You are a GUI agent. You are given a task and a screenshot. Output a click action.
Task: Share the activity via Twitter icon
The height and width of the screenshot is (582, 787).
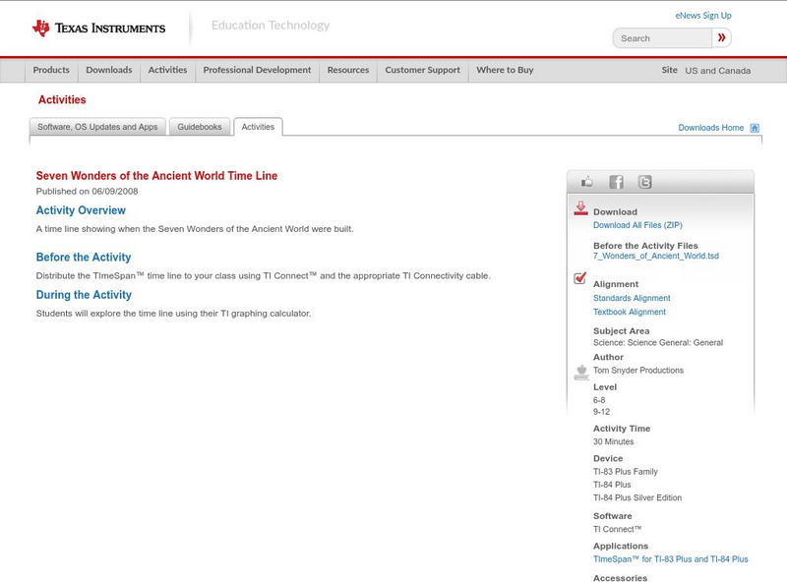644,182
